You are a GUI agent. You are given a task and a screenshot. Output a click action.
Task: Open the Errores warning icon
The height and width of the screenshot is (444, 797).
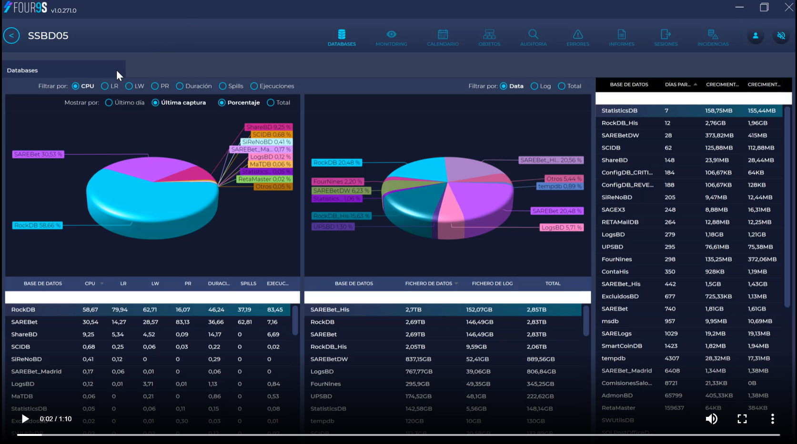pos(578,34)
